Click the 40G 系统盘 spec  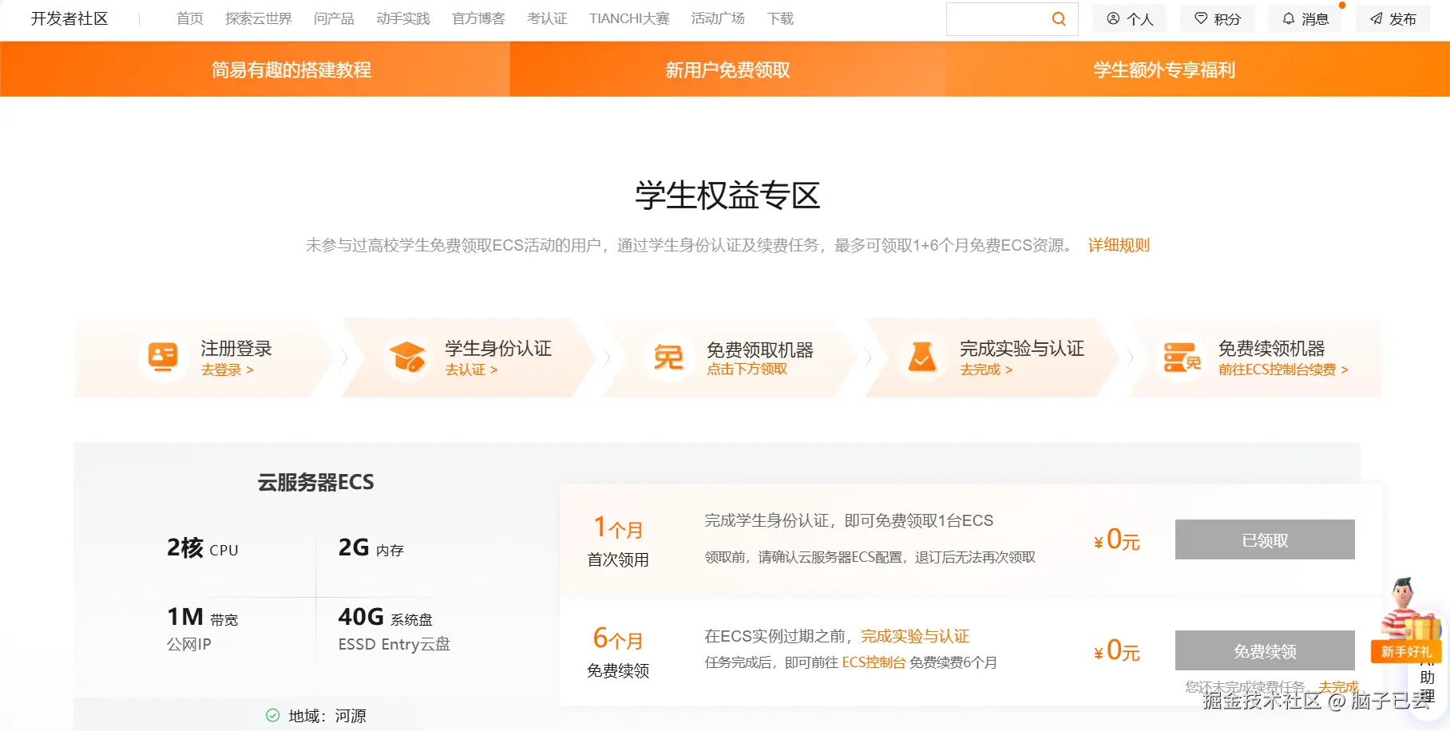click(x=386, y=617)
